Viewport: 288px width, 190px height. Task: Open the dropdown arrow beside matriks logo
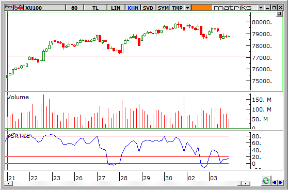point(261,8)
